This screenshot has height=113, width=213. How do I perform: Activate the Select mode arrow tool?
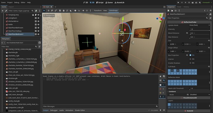(44, 11)
